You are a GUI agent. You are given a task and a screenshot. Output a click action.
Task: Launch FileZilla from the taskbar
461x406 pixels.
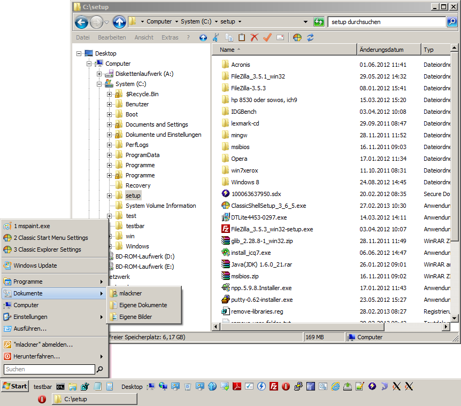(x=273, y=386)
